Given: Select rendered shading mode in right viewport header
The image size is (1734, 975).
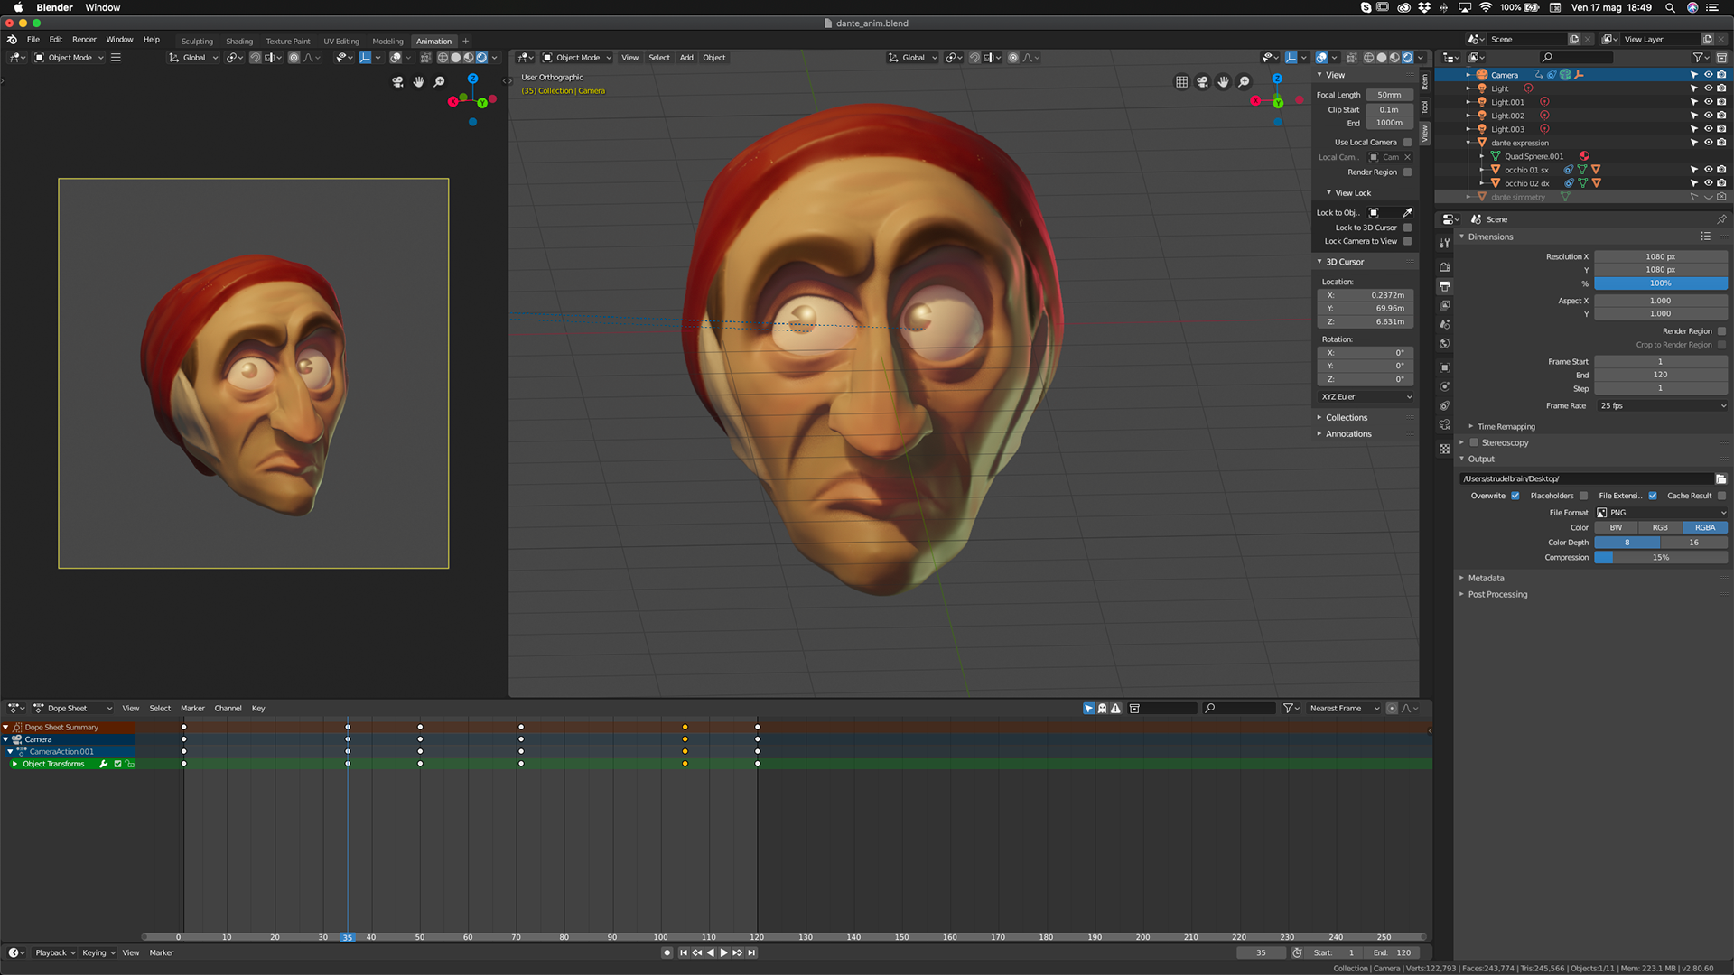Looking at the screenshot, I should click(1407, 58).
